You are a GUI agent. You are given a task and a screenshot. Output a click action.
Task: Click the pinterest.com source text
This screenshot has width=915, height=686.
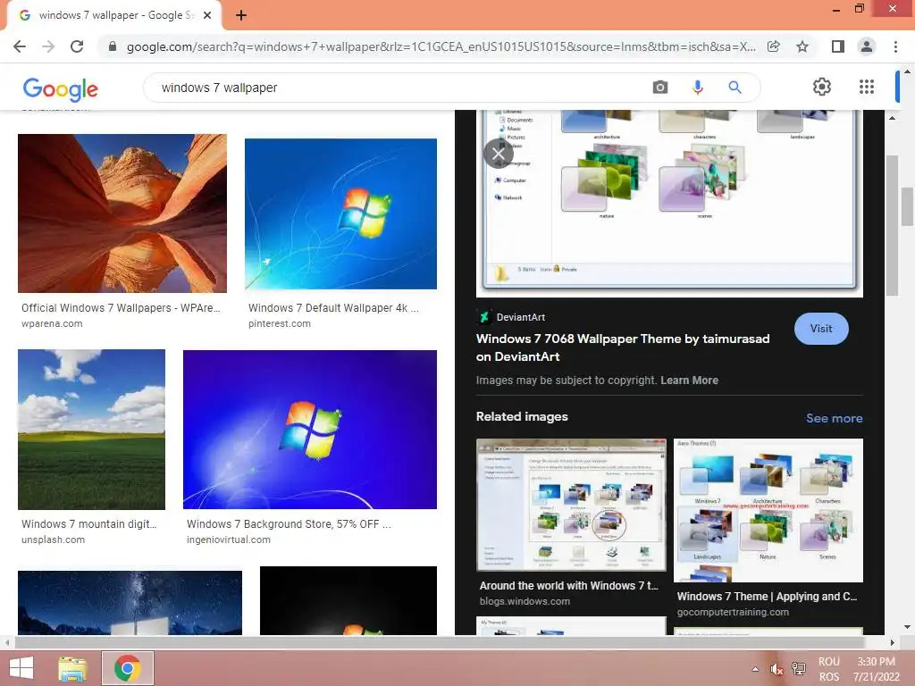[280, 323]
